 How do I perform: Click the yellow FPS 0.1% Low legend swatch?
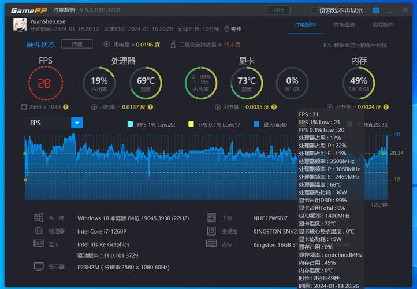pos(191,124)
